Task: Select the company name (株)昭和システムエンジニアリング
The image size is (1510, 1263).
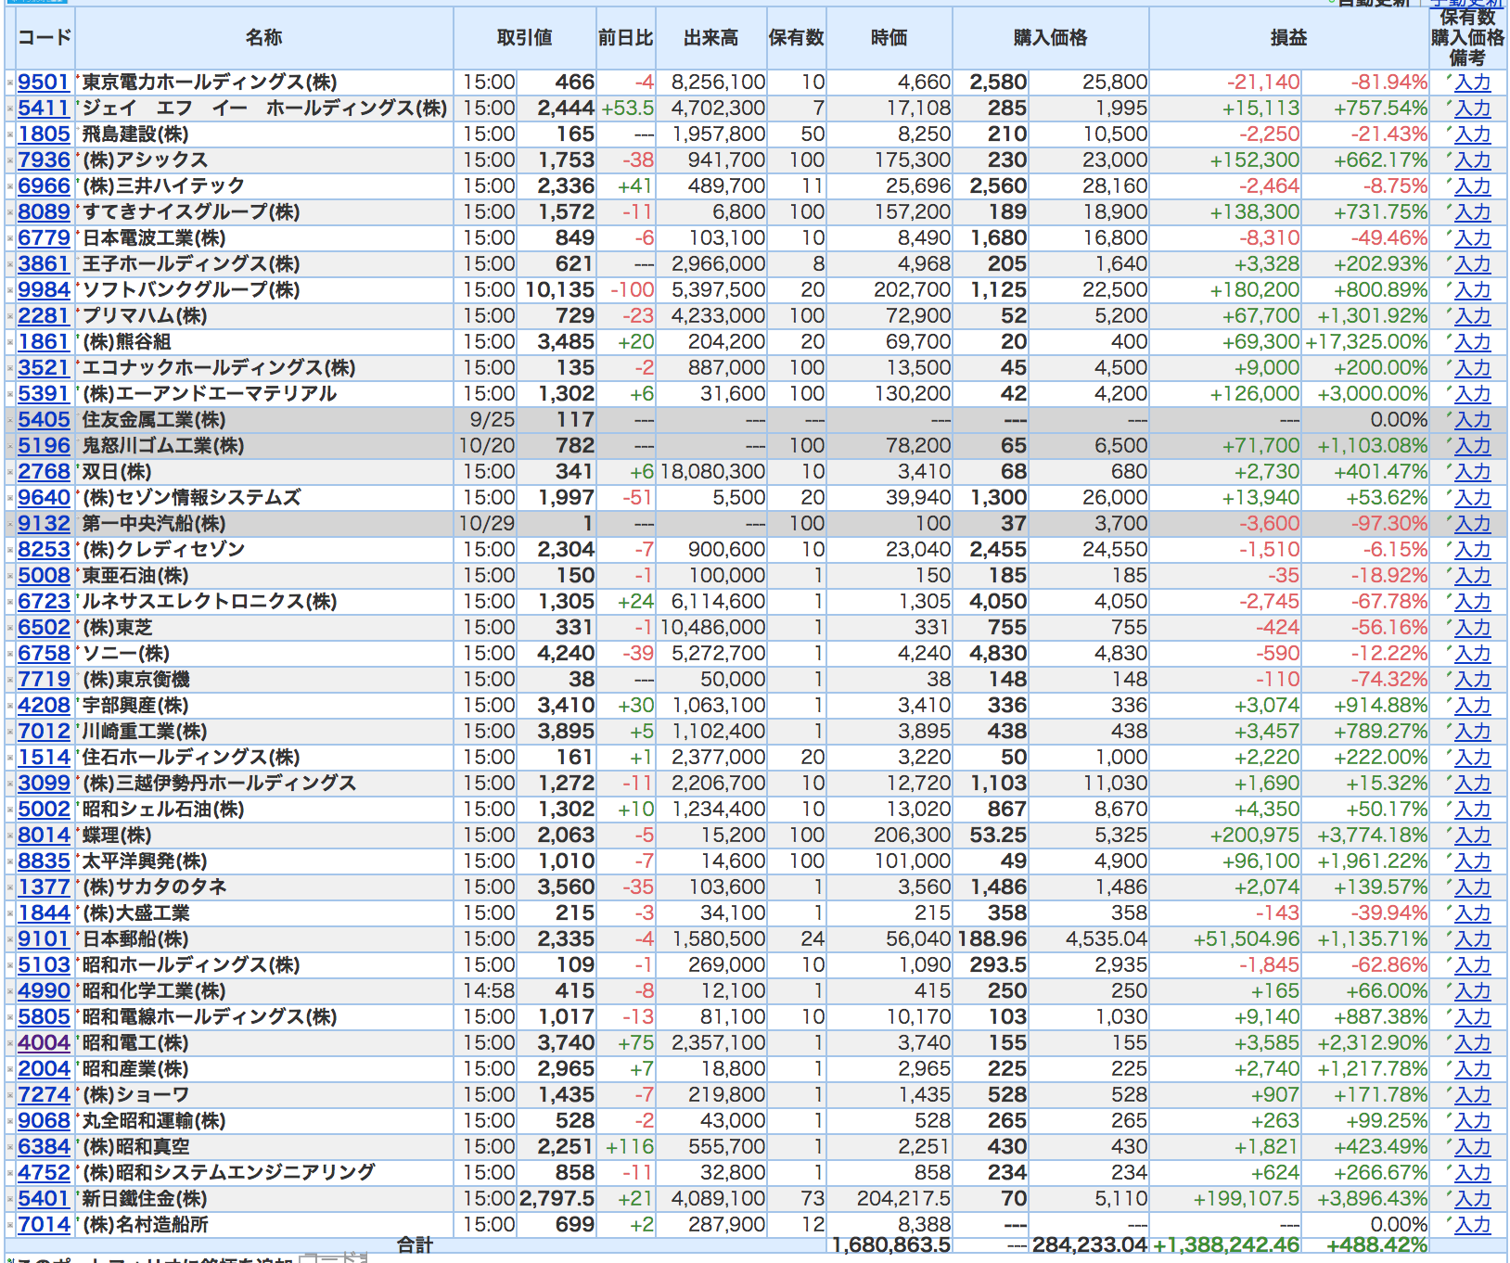Action: [229, 1173]
